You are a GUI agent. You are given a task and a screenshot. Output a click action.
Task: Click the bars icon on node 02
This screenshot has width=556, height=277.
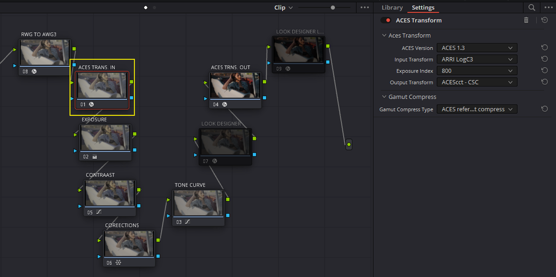point(95,157)
